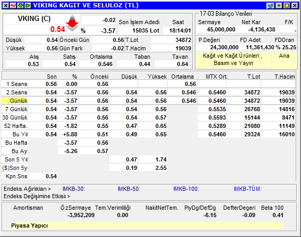Click the Alış value 0.53
This screenshot has height=237, width=301.
pyautogui.click(x=33, y=64)
